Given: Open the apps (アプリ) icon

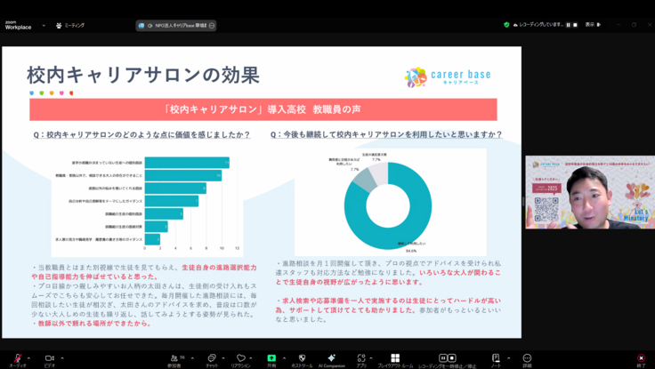Looking at the screenshot, I should 361,358.
